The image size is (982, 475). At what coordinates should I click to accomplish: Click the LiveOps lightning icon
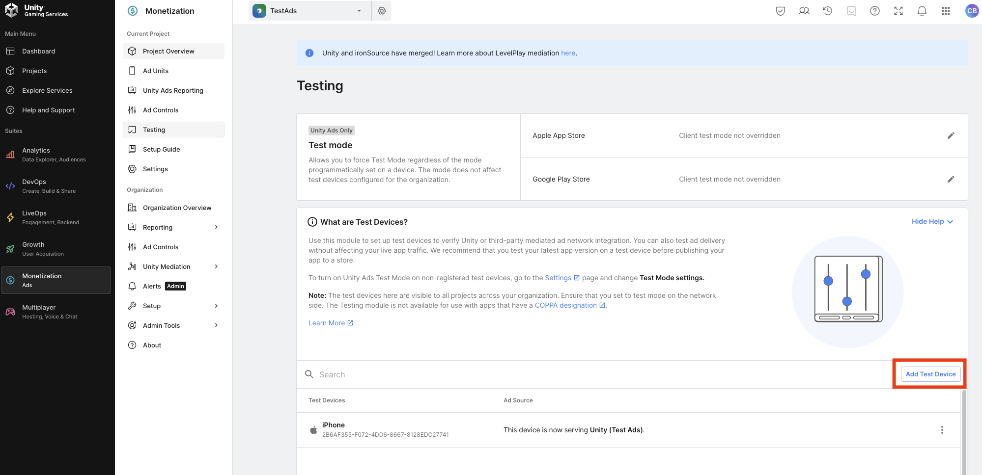[x=10, y=217]
